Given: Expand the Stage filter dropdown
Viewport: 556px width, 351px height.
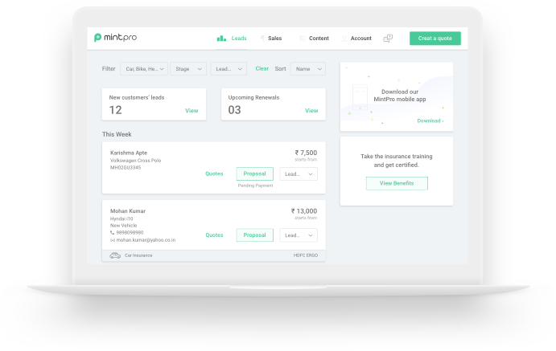Looking at the screenshot, I should 188,69.
